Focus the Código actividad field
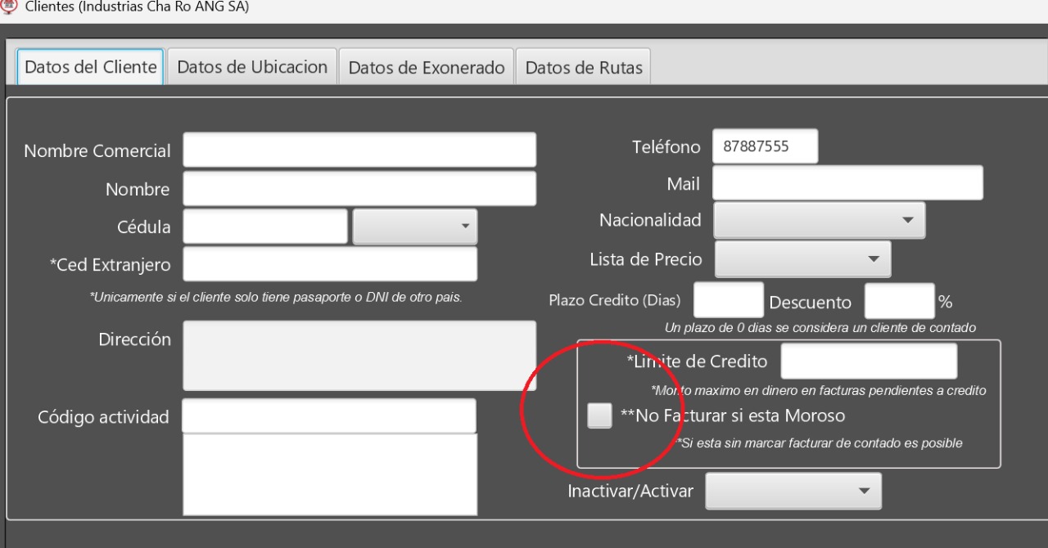1048x548 pixels. (x=328, y=416)
